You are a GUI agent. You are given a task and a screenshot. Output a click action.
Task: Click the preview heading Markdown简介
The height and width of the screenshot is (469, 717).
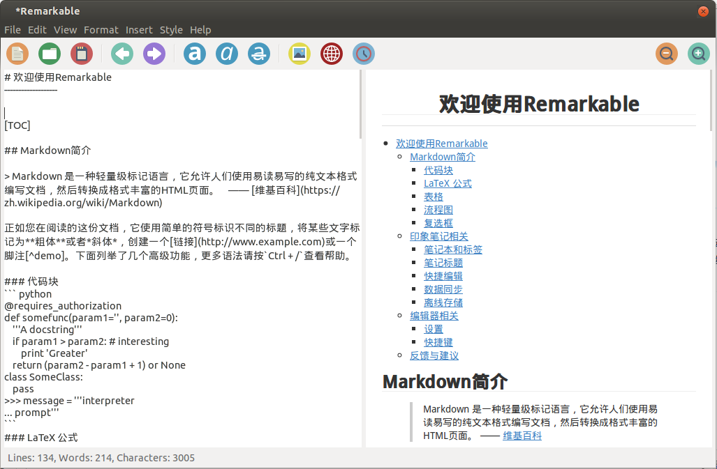click(x=445, y=381)
